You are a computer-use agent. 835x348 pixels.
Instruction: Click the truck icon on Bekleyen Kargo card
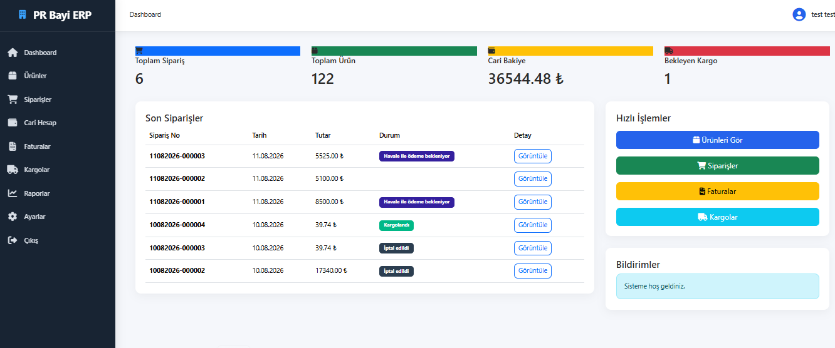tap(669, 50)
